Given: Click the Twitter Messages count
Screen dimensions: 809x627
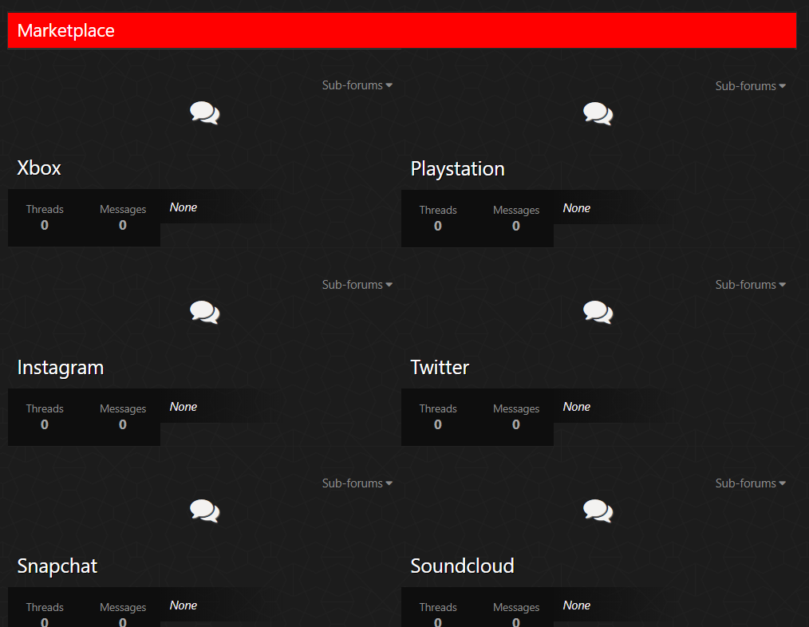Looking at the screenshot, I should 516,424.
